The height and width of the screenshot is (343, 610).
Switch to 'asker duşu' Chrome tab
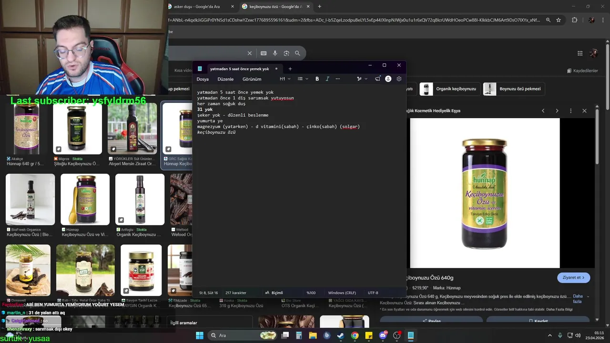coord(200,7)
